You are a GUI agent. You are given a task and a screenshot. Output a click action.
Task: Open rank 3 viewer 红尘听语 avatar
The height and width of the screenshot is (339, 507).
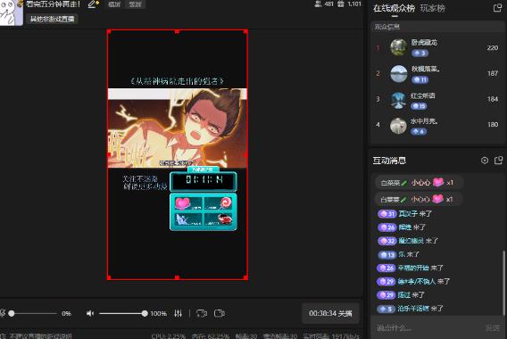click(398, 100)
